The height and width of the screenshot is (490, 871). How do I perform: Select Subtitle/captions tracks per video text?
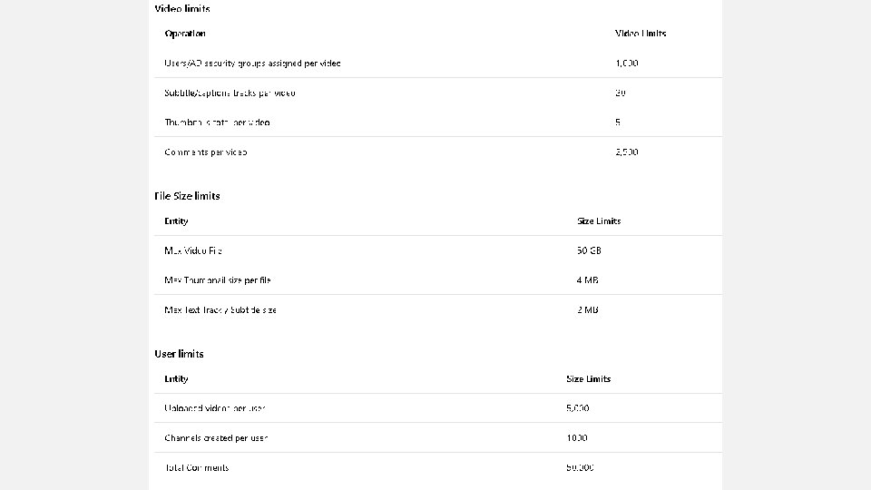[230, 93]
